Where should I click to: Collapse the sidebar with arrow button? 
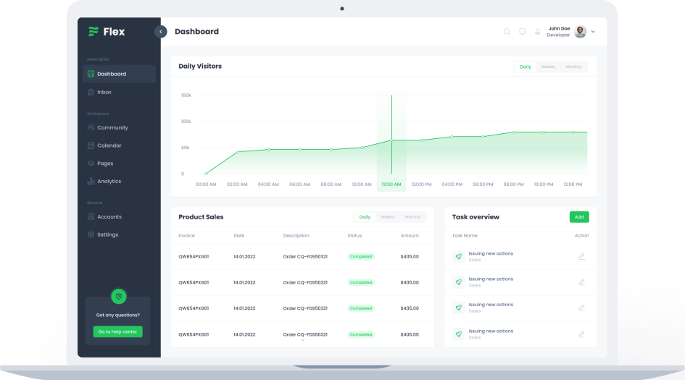click(x=161, y=32)
